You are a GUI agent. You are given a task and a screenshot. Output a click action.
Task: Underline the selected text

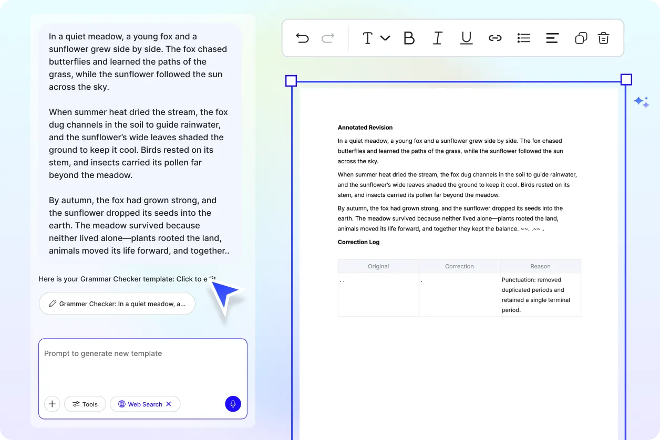click(466, 38)
